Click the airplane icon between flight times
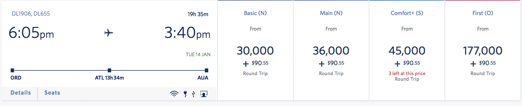Screen dimensions: 522x106 coord(109,33)
